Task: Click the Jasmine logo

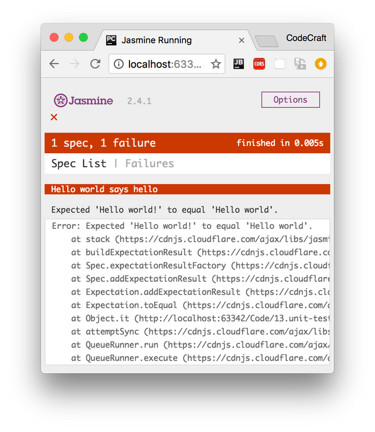Action: (x=84, y=100)
